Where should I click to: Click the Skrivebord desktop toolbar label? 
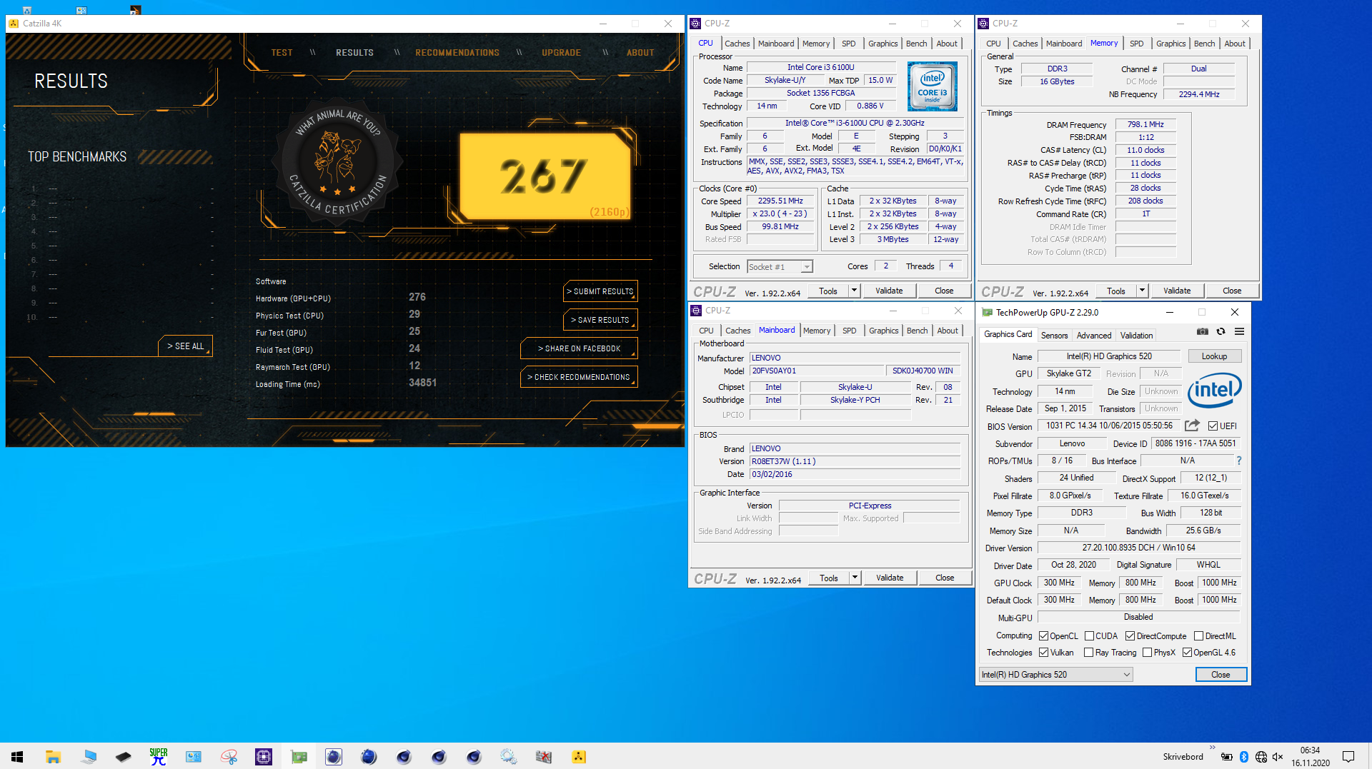point(1183,757)
